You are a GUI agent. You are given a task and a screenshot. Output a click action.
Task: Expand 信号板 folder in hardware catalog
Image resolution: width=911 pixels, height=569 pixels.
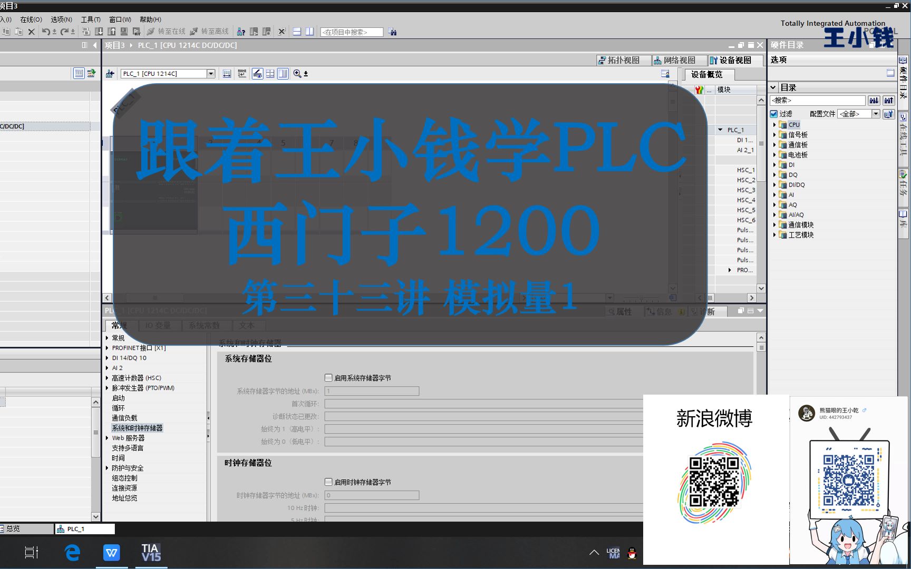click(774, 135)
